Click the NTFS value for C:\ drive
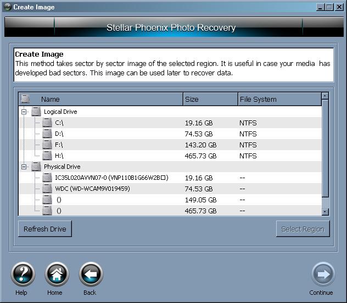The height and width of the screenshot is (303, 347). (x=248, y=123)
